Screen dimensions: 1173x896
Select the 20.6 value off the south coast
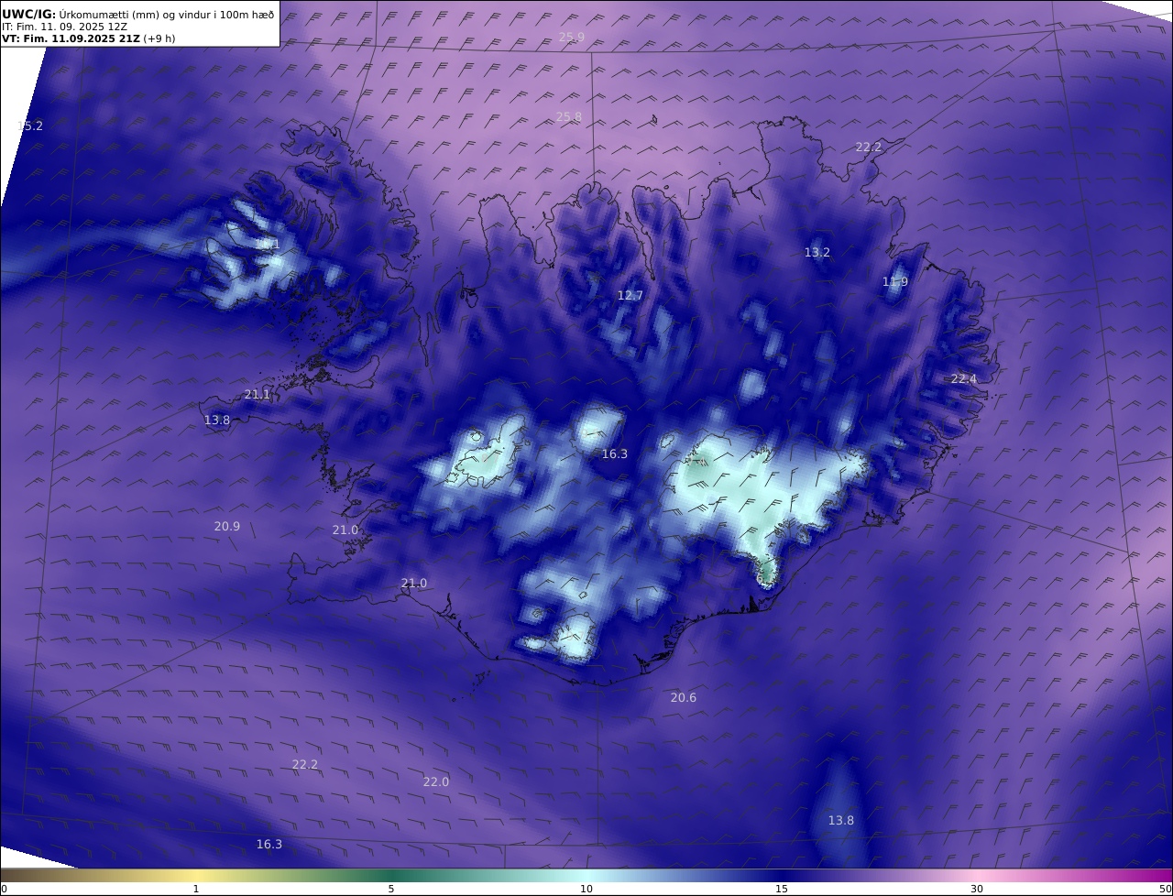point(684,698)
